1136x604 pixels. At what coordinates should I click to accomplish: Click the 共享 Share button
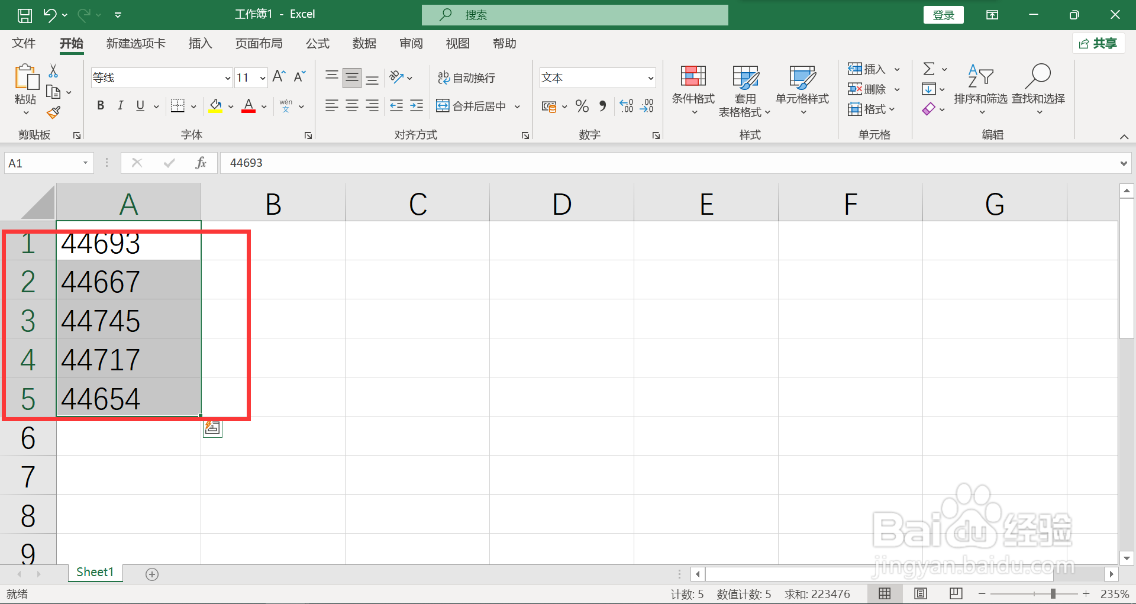(x=1098, y=43)
